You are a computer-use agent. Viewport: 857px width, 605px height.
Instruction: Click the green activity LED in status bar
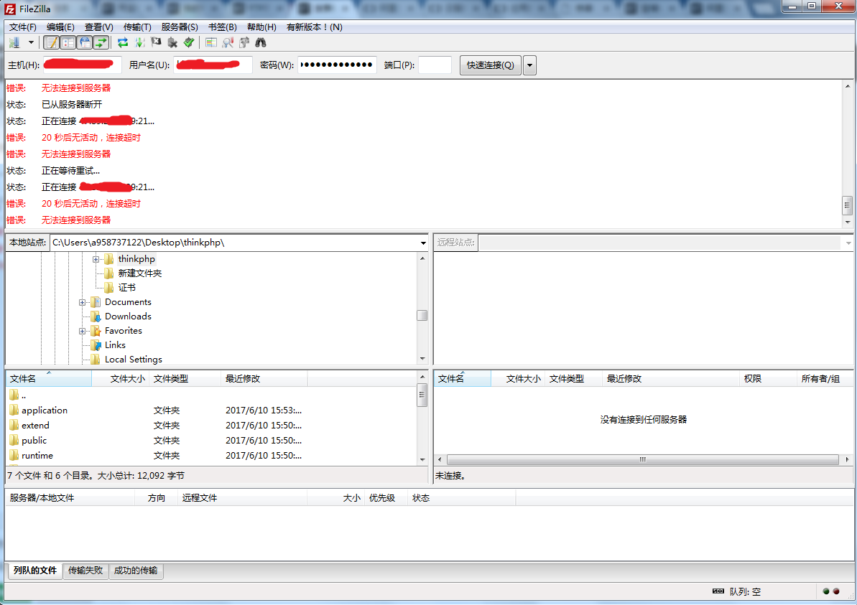826,591
